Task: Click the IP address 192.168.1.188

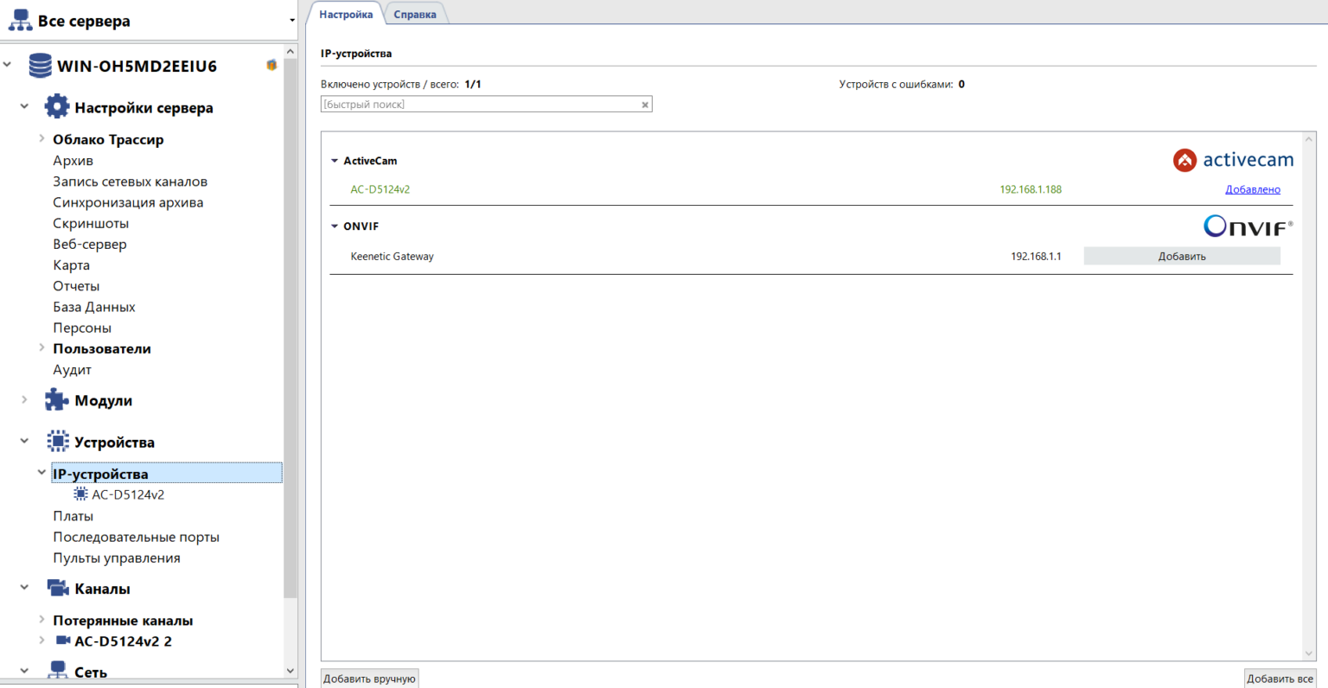Action: point(1031,189)
